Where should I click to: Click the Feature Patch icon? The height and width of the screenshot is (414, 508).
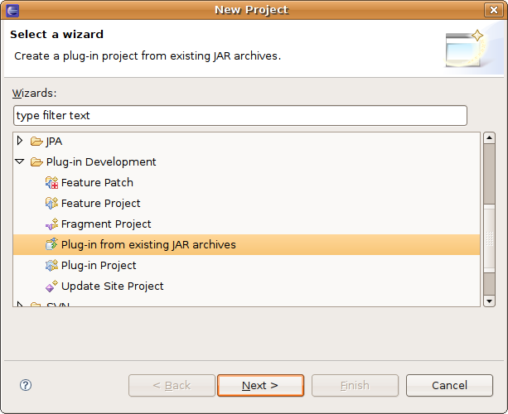(51, 183)
